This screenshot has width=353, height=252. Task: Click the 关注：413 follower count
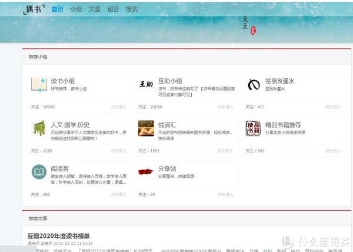pos(255,107)
